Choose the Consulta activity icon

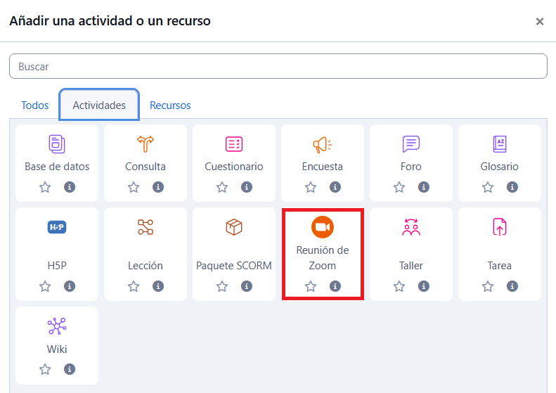coord(146,144)
